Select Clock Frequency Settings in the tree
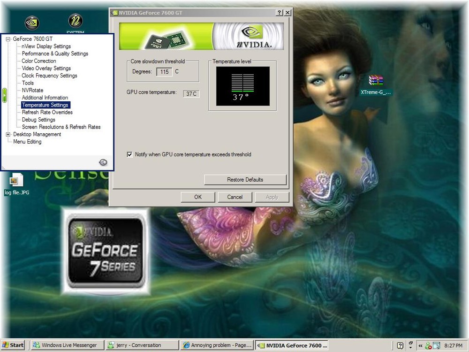The height and width of the screenshot is (352, 469). click(x=49, y=76)
